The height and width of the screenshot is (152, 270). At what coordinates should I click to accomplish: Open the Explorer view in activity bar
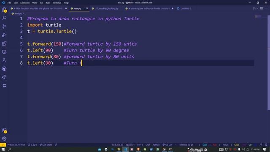point(4,10)
